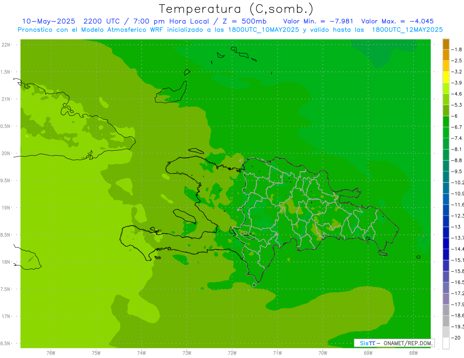Click the '68W' longitude axis label
Viewport: 464px width, 358px height.
(413, 353)
